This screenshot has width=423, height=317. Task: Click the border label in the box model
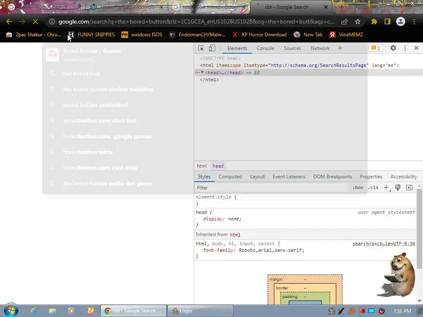pyautogui.click(x=282, y=288)
